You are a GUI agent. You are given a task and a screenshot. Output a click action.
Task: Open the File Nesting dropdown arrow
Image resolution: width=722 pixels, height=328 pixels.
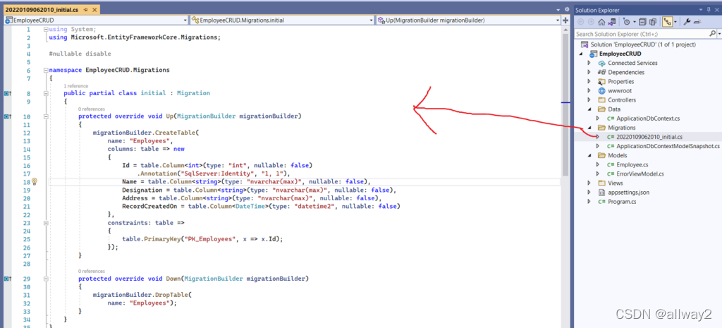pos(675,22)
